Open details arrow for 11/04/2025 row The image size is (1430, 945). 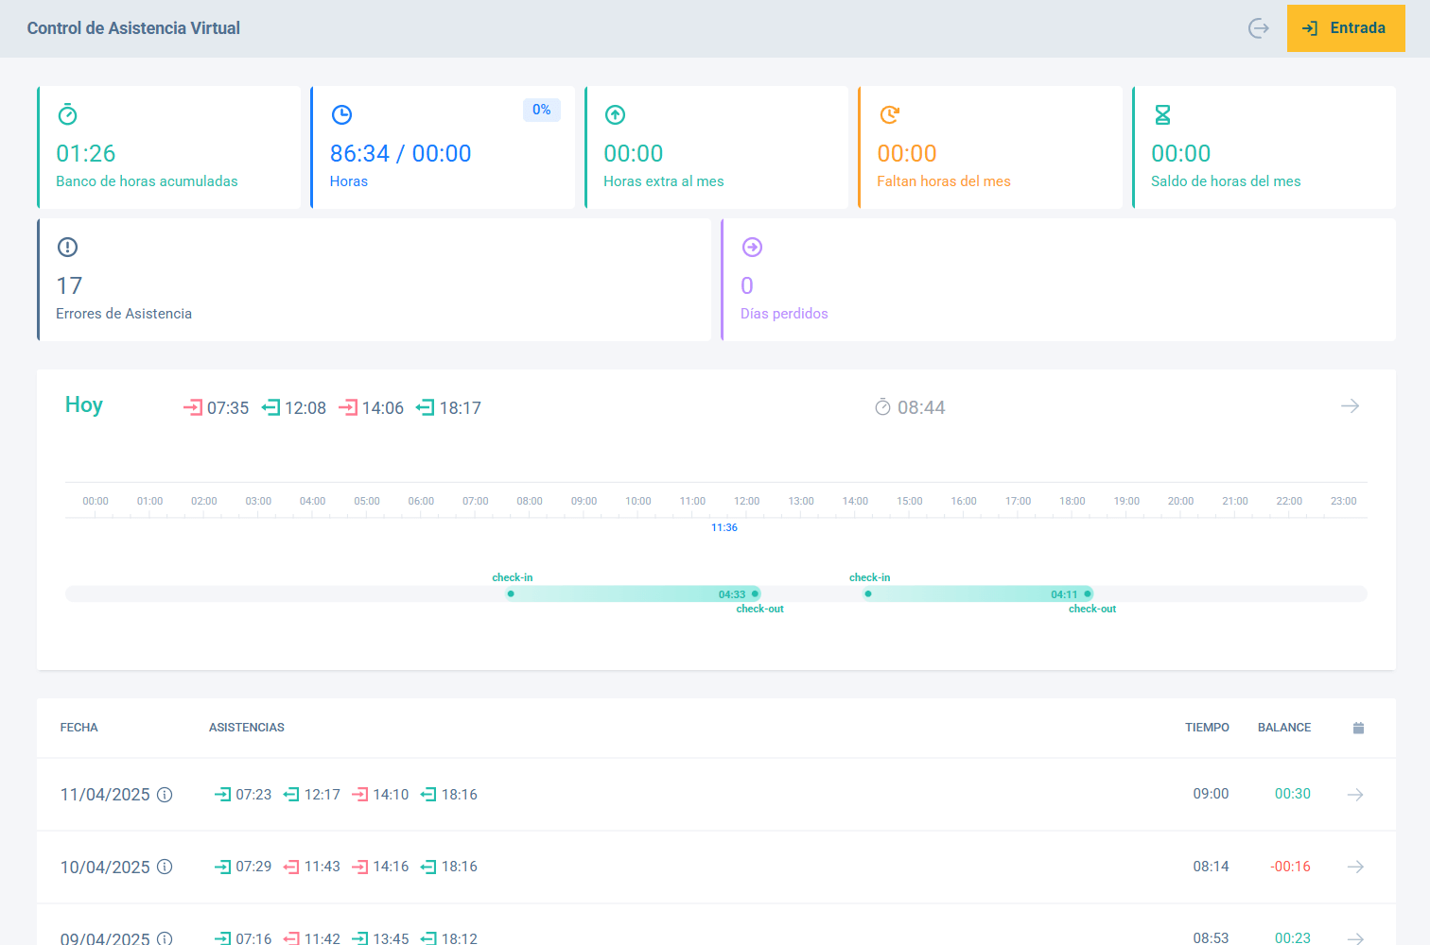click(x=1355, y=795)
